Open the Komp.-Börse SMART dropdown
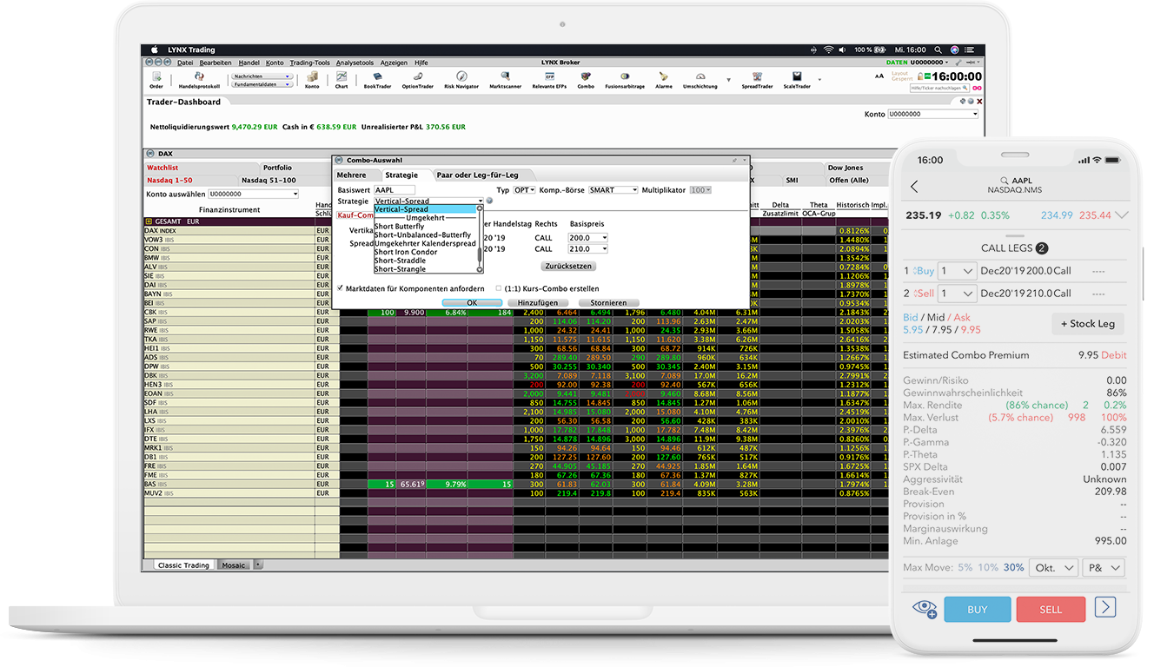The height and width of the screenshot is (667, 1154). (x=613, y=189)
